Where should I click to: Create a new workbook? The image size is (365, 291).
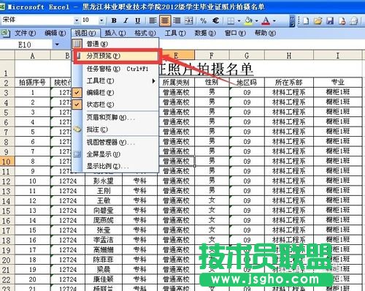point(306,20)
